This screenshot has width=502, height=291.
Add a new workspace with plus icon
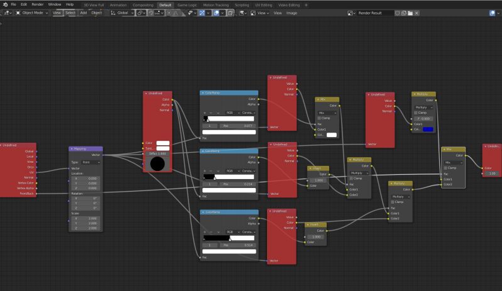(306, 5)
